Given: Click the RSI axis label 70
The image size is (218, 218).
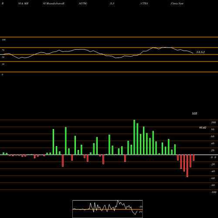Looking at the screenshot, I should 3,50.
